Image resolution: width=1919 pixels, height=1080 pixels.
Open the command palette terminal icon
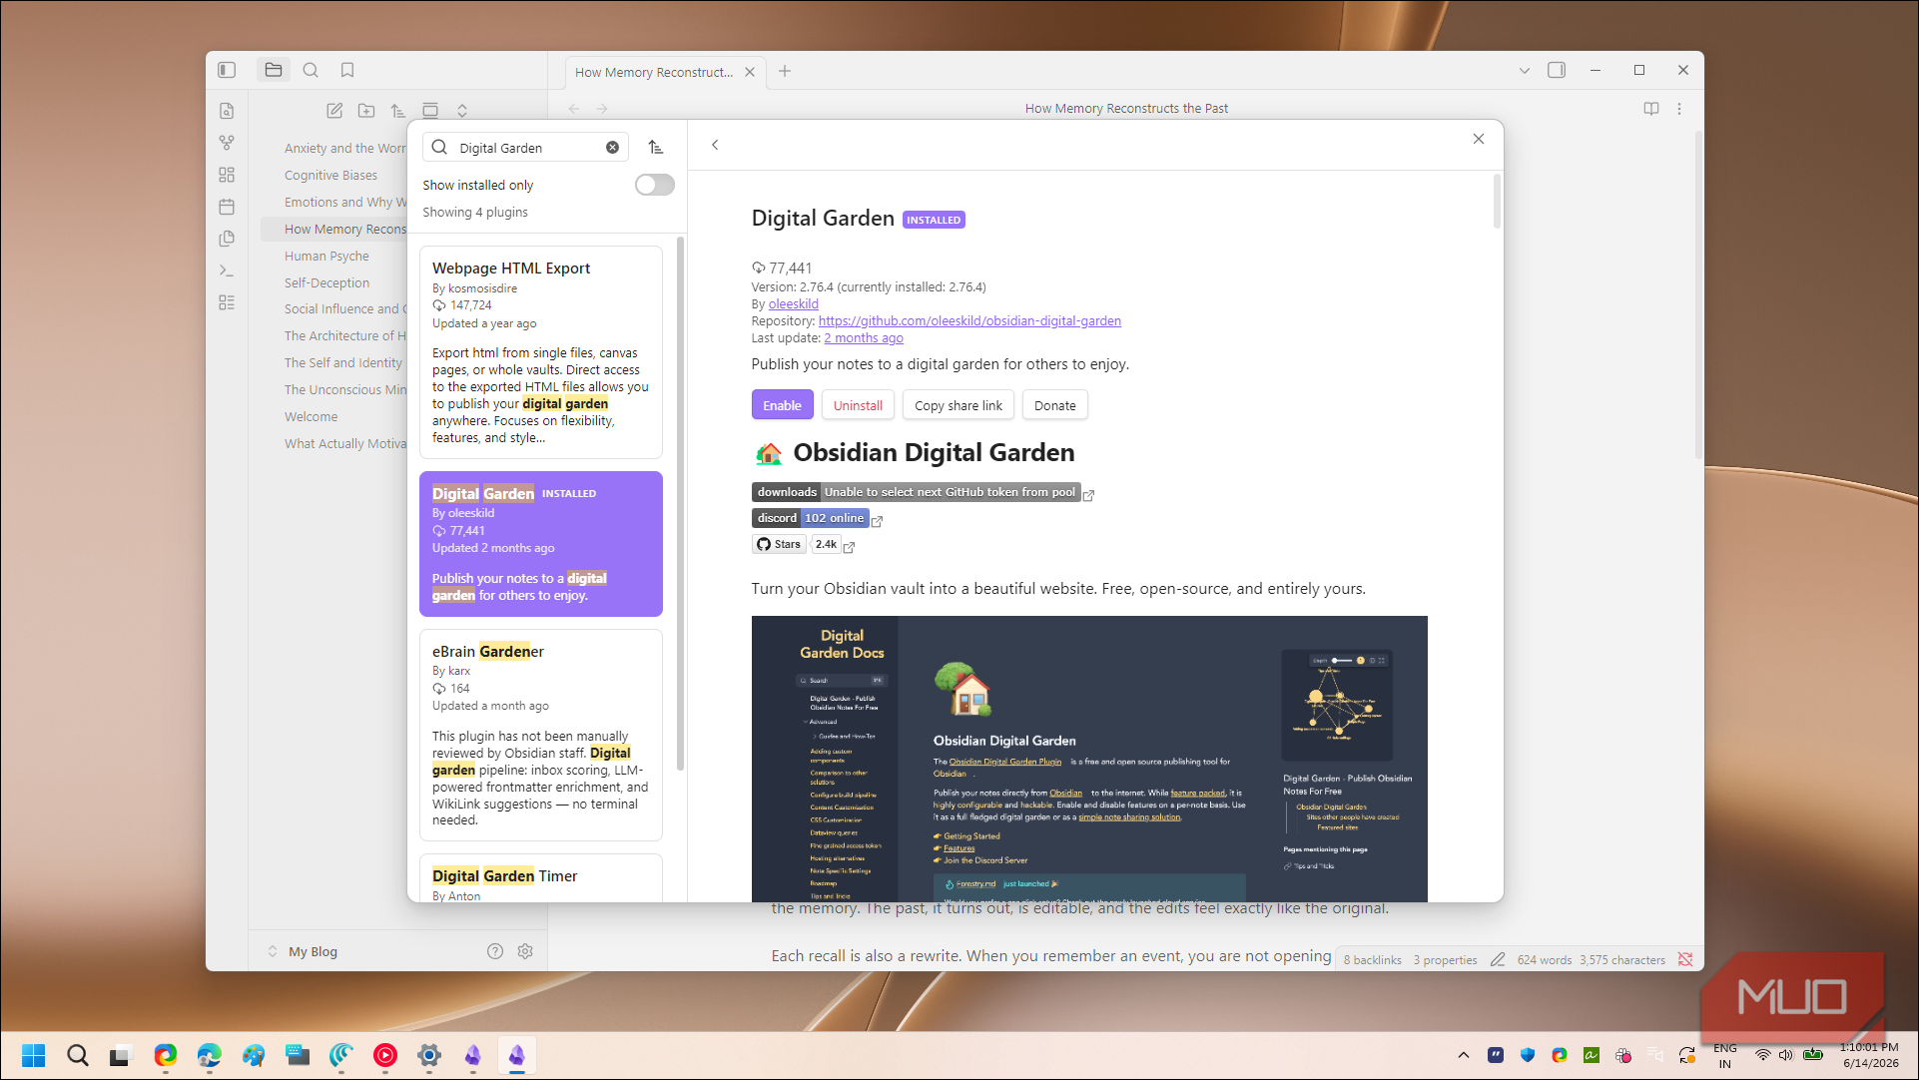[227, 270]
